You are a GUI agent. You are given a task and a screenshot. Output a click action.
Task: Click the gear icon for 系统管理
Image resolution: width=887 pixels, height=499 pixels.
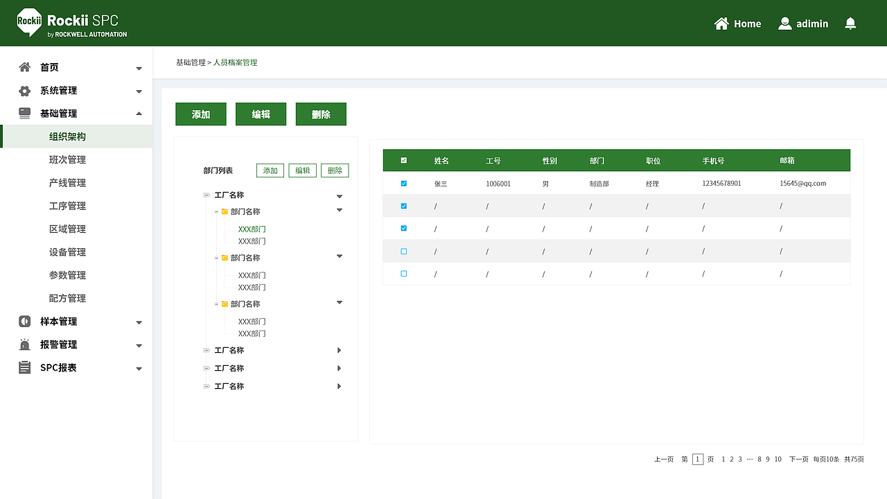pyautogui.click(x=25, y=91)
